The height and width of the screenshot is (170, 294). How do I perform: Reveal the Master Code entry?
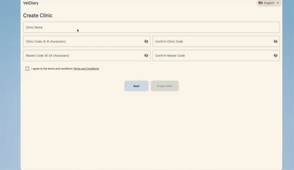[146, 55]
